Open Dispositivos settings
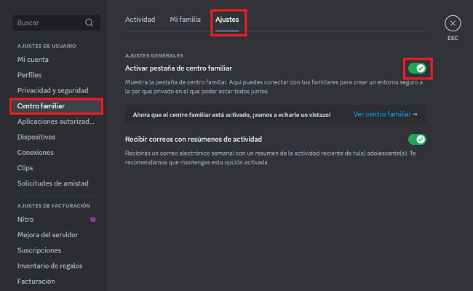The image size is (473, 291). point(36,137)
